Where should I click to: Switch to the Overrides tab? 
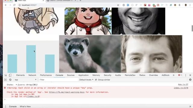point(153,75)
